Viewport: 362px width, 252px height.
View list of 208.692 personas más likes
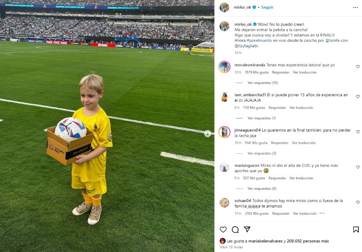(x=308, y=241)
